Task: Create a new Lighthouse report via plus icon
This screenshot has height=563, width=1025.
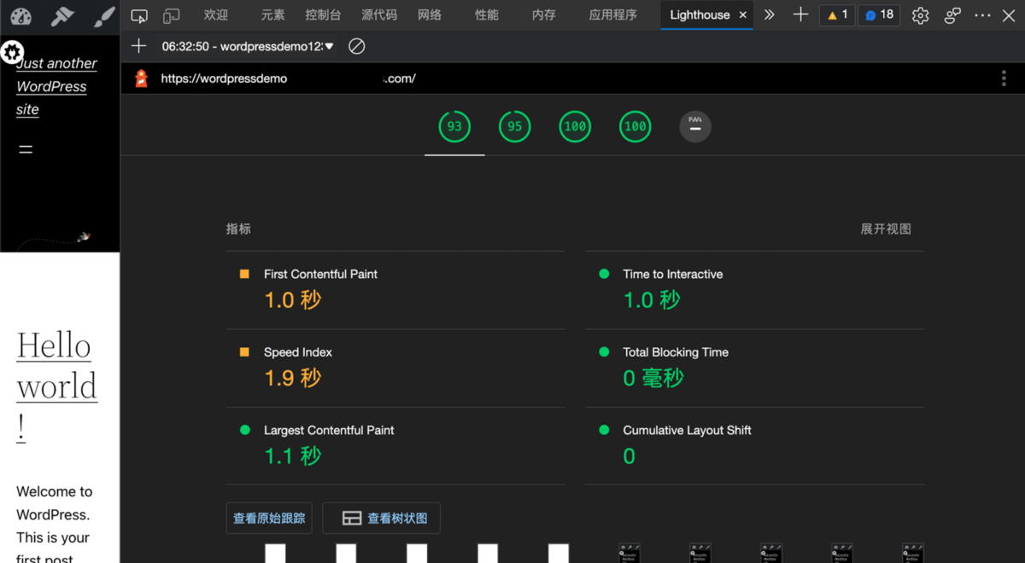Action: pyautogui.click(x=138, y=46)
